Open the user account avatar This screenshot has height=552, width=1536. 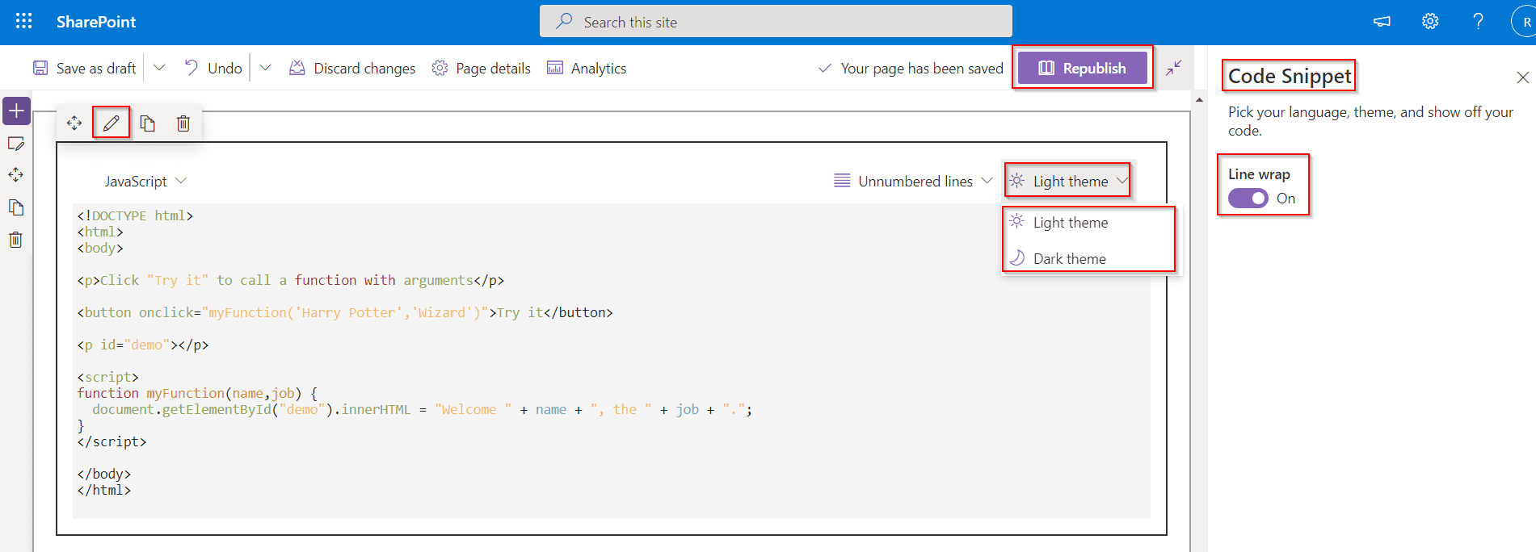[1524, 22]
